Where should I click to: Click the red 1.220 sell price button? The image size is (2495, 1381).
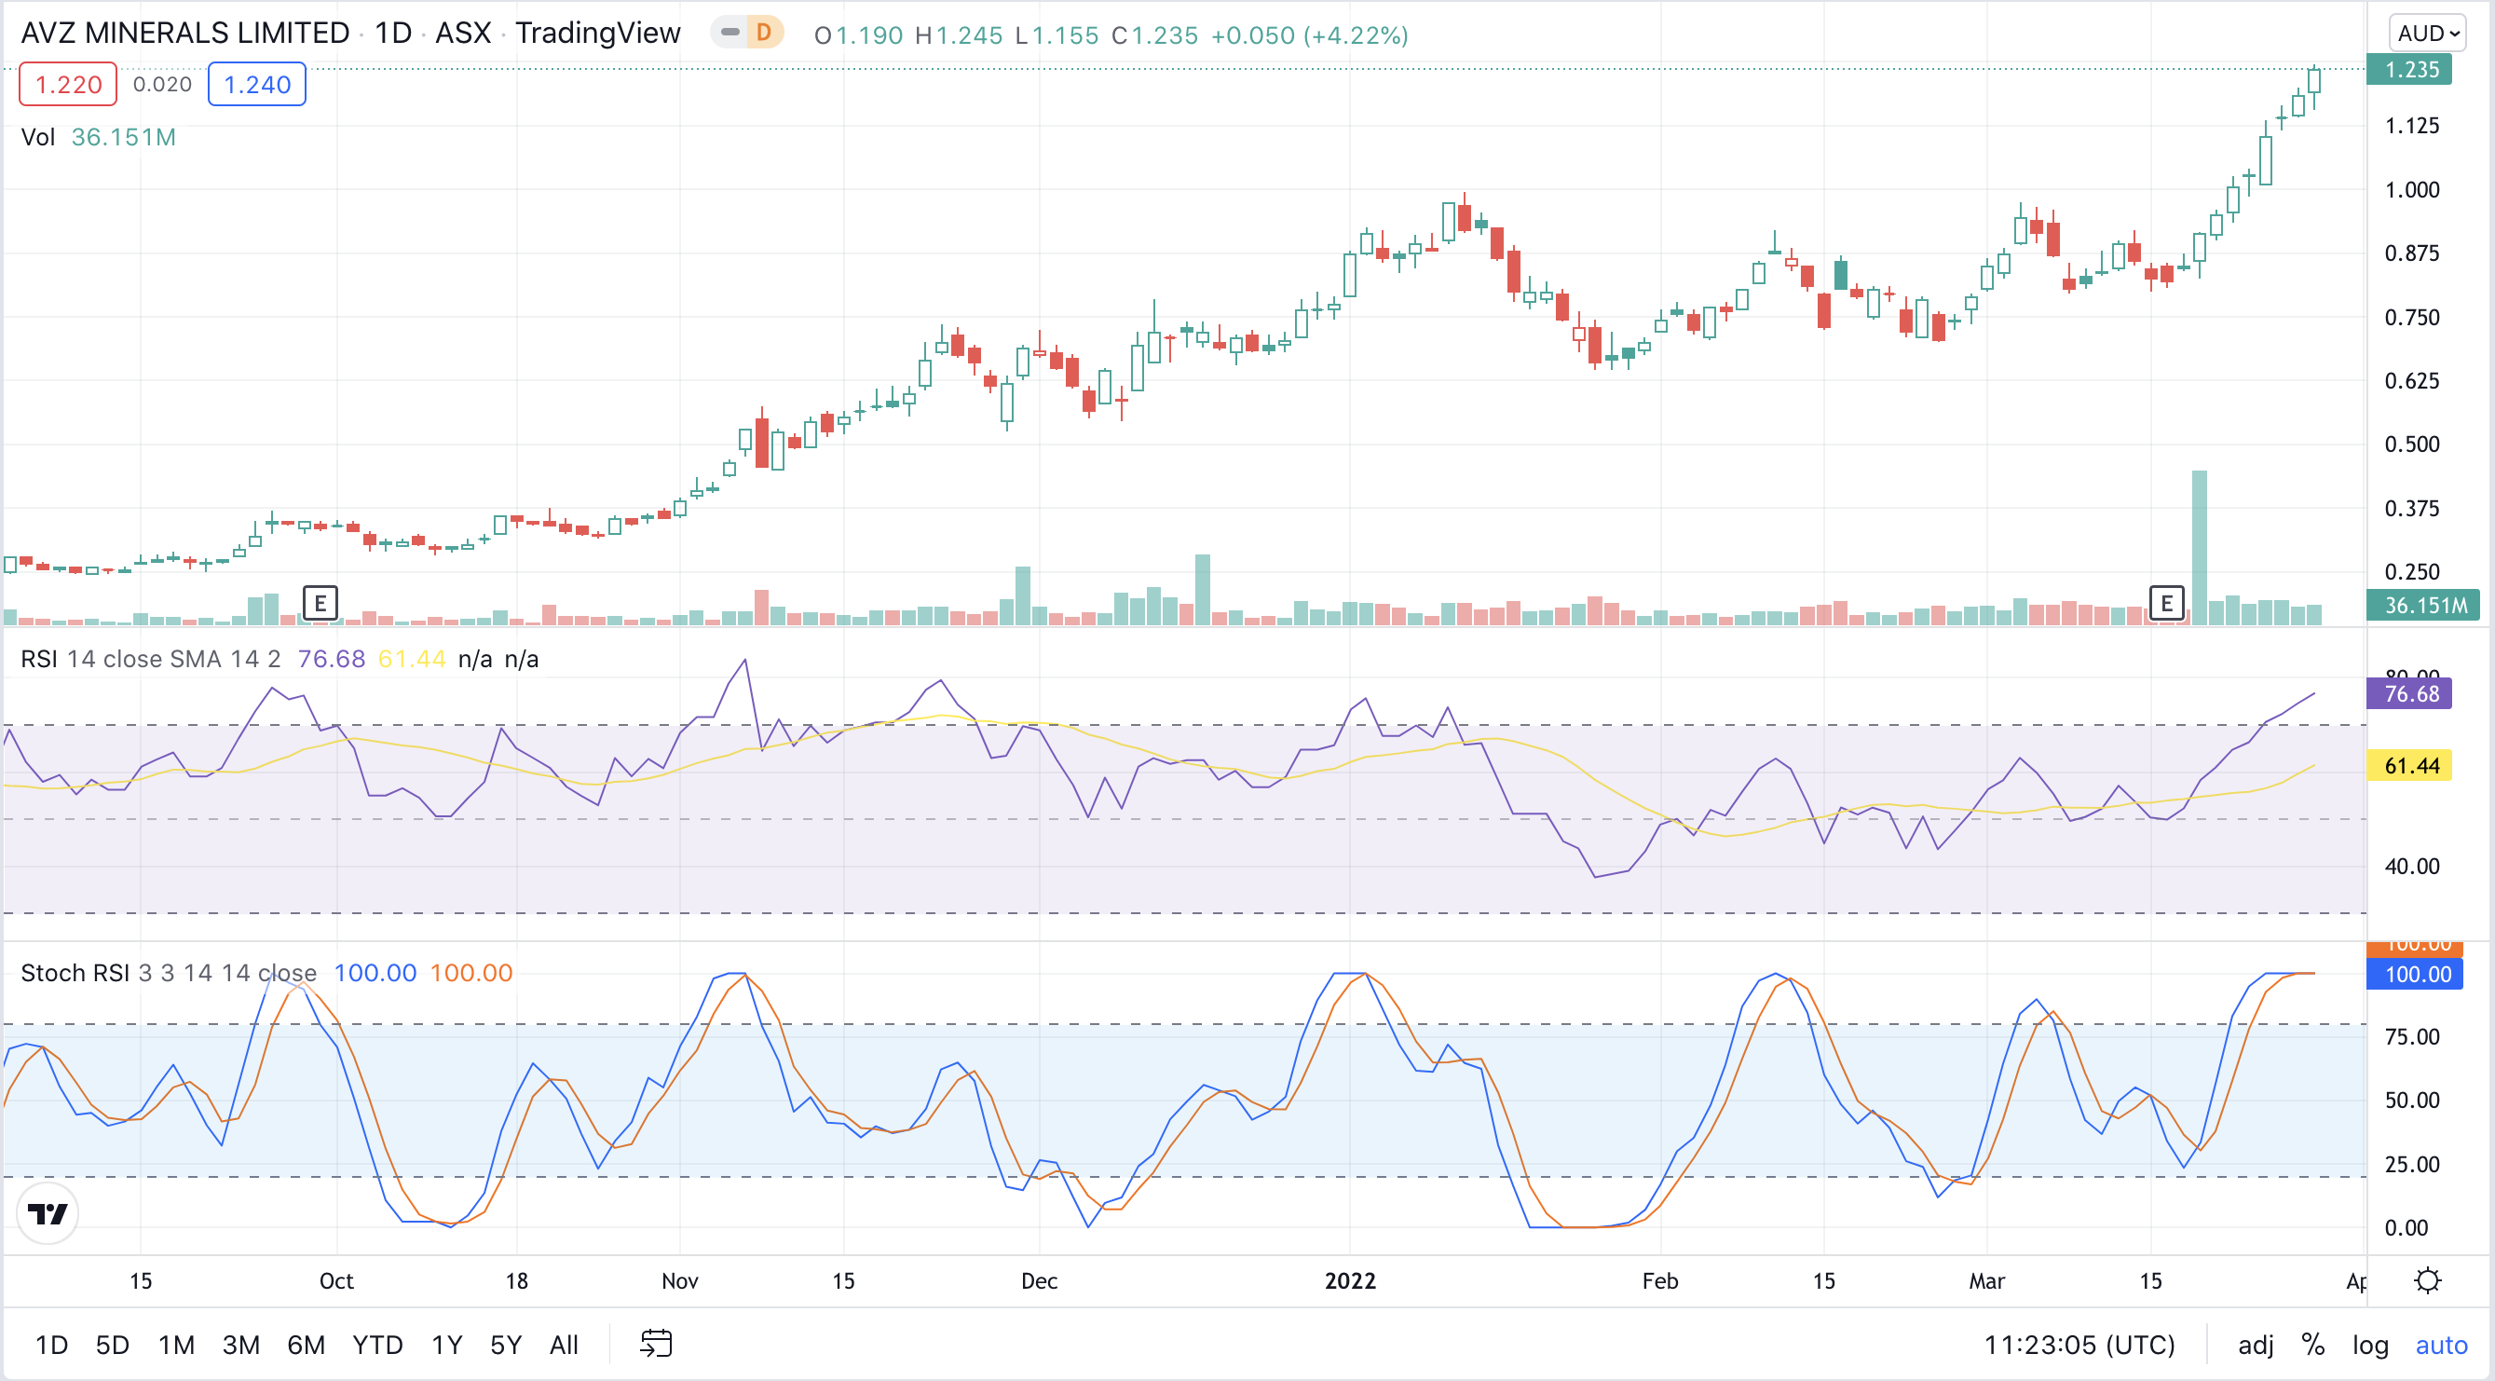[x=68, y=84]
